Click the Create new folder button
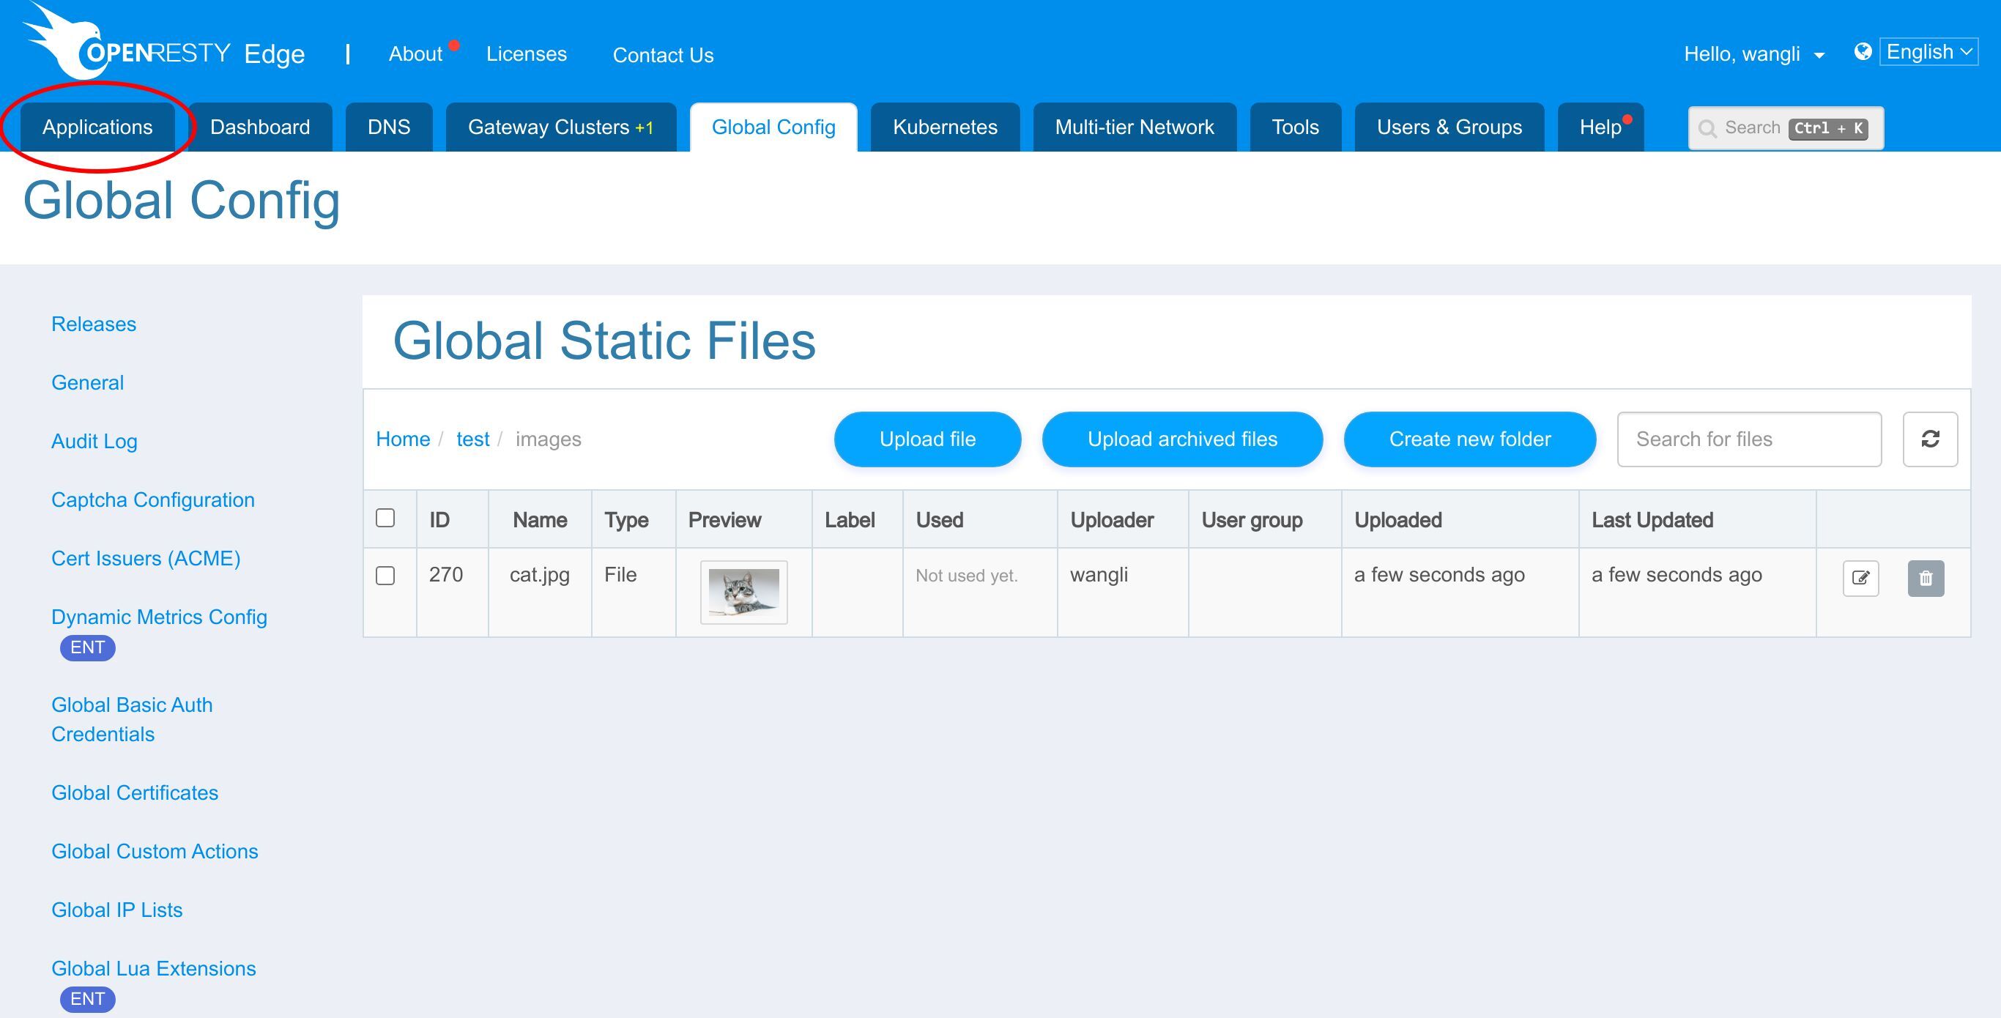 click(x=1470, y=439)
